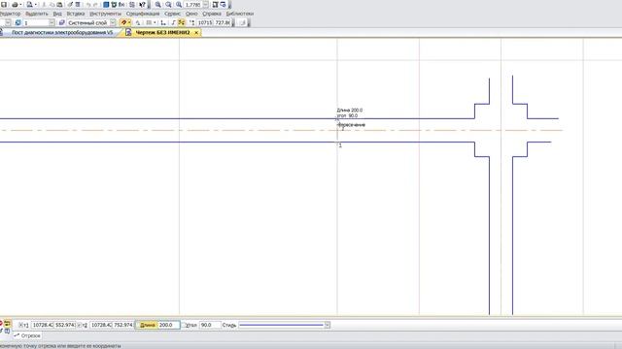Click the Paste clipboard icon
Viewport: 622px width, 349px height.
coord(59,4)
